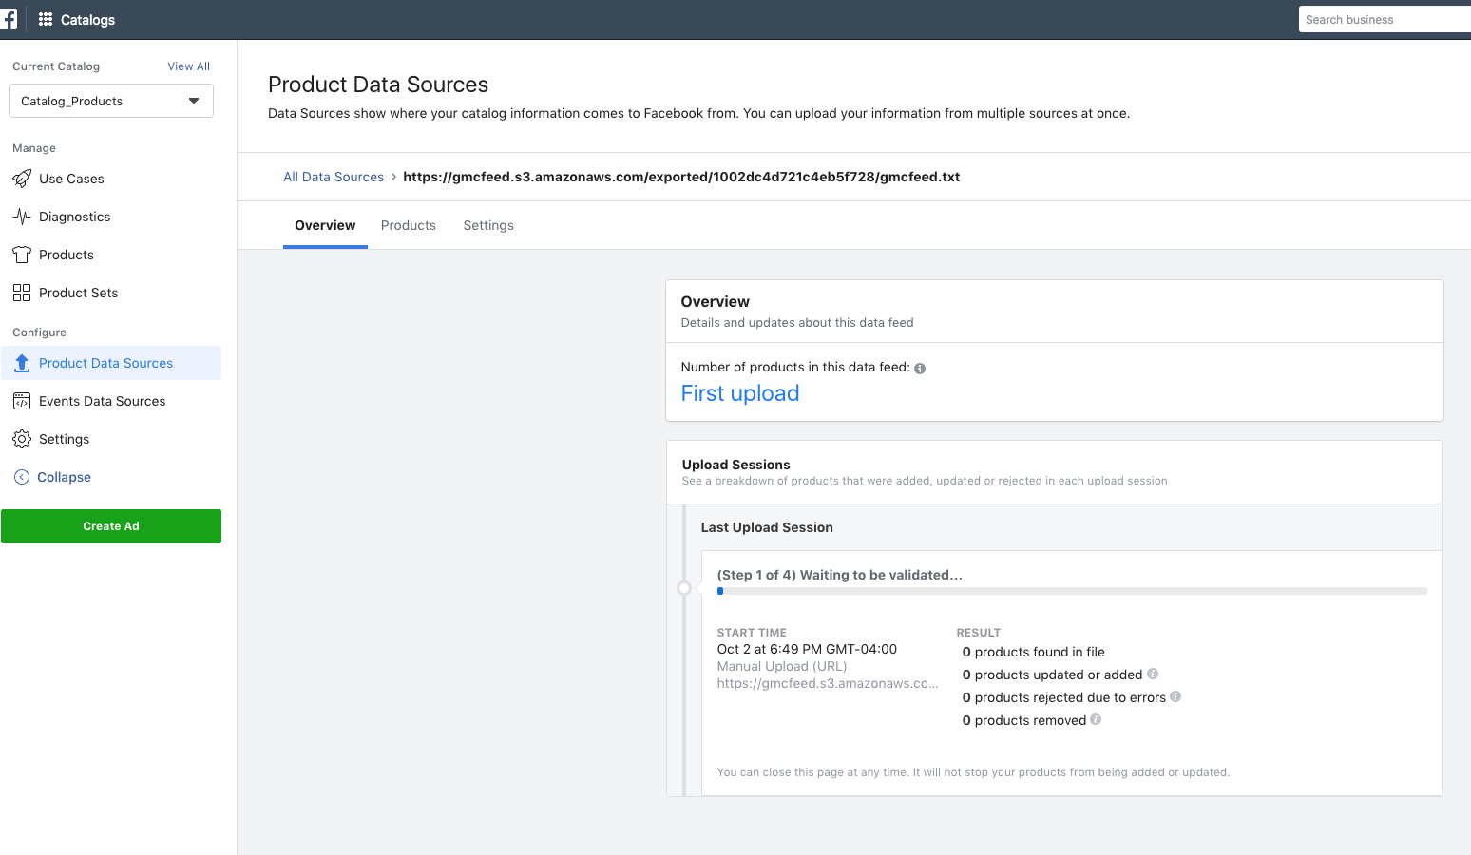
Task: Click info icon beside products rejected due to errors
Action: coord(1175,696)
